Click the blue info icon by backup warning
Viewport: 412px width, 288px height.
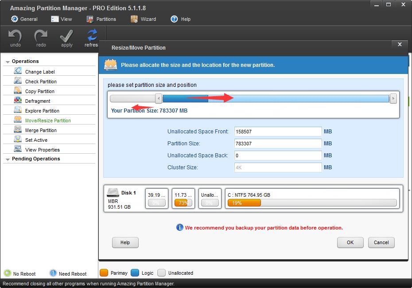click(180, 227)
